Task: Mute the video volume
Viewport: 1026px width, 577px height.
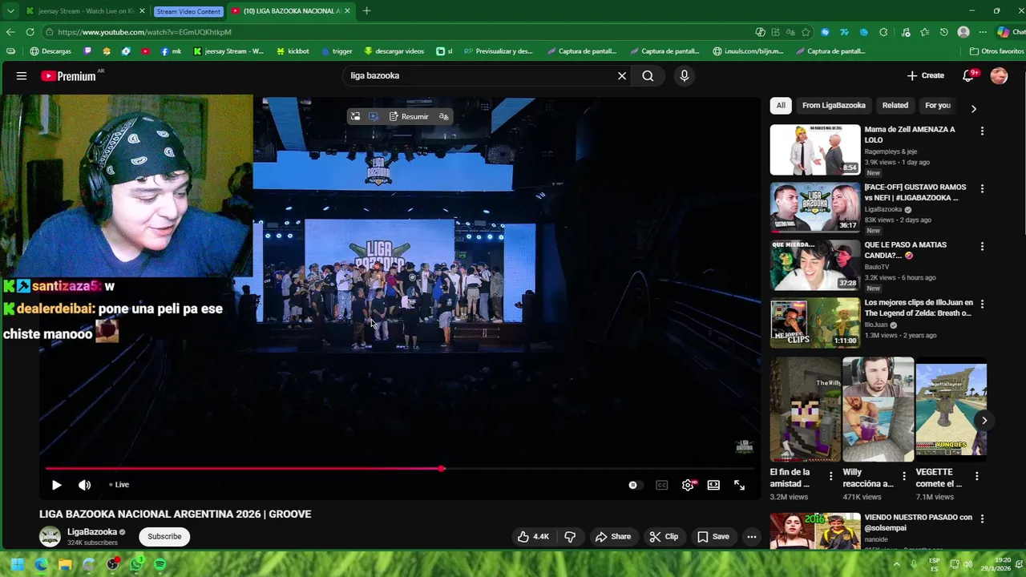Action: click(84, 485)
